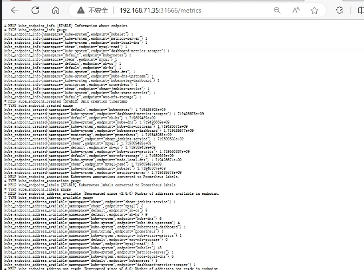
Task: Select kube_endpoint_info line for "kube-state-metrics"
Action: tap(80, 93)
